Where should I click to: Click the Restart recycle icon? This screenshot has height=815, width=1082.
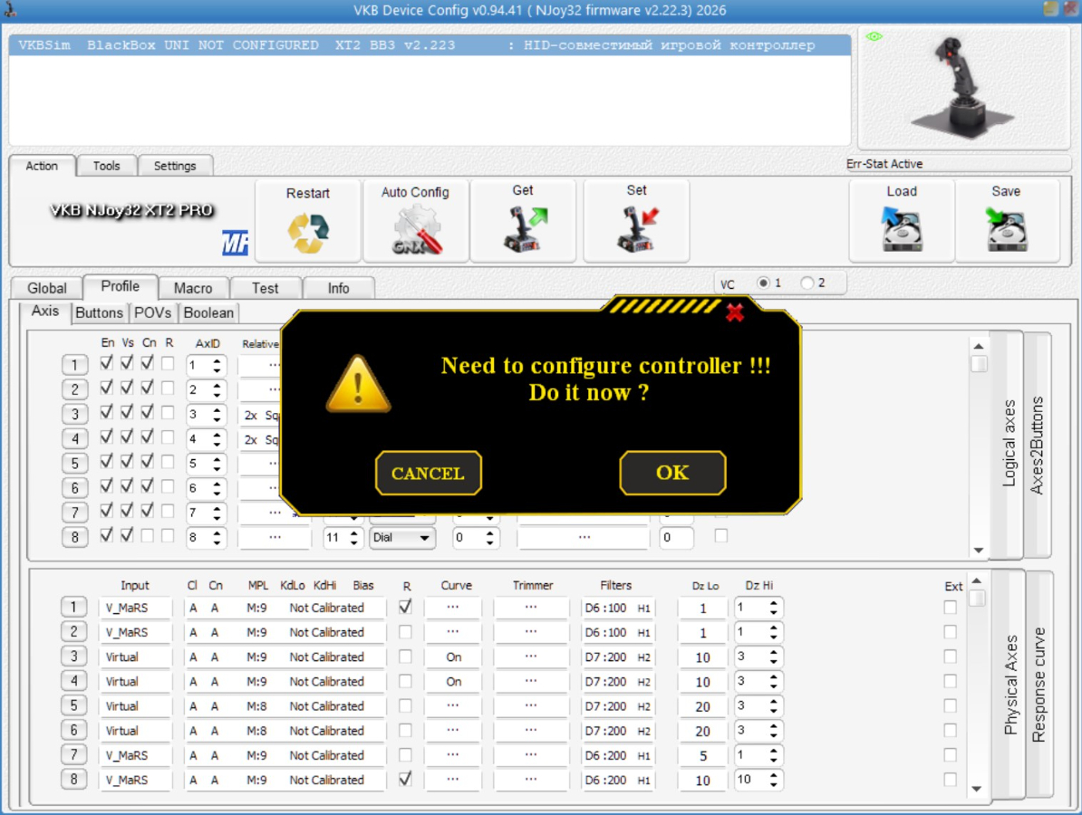(308, 233)
